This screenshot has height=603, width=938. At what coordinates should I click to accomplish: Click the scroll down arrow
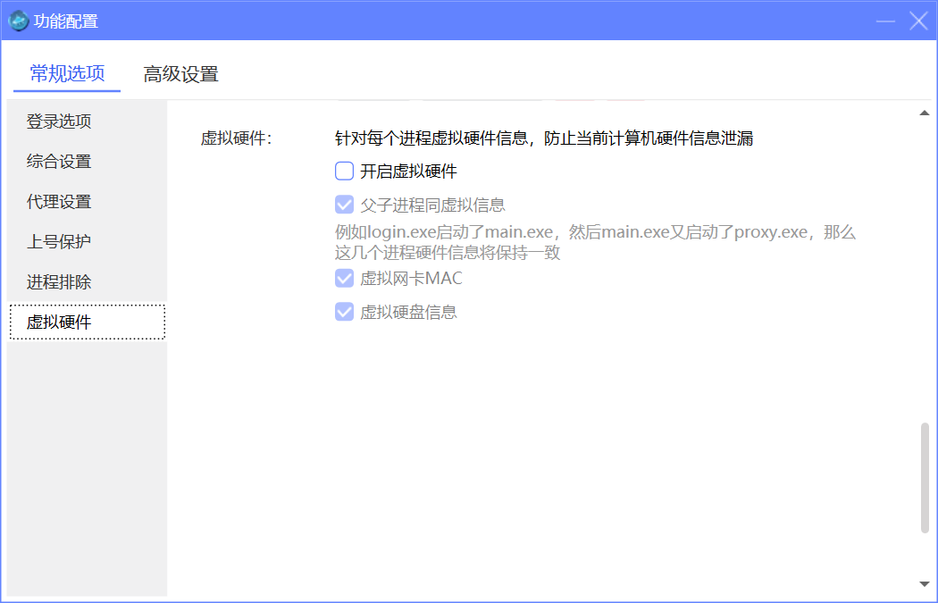pyautogui.click(x=925, y=584)
